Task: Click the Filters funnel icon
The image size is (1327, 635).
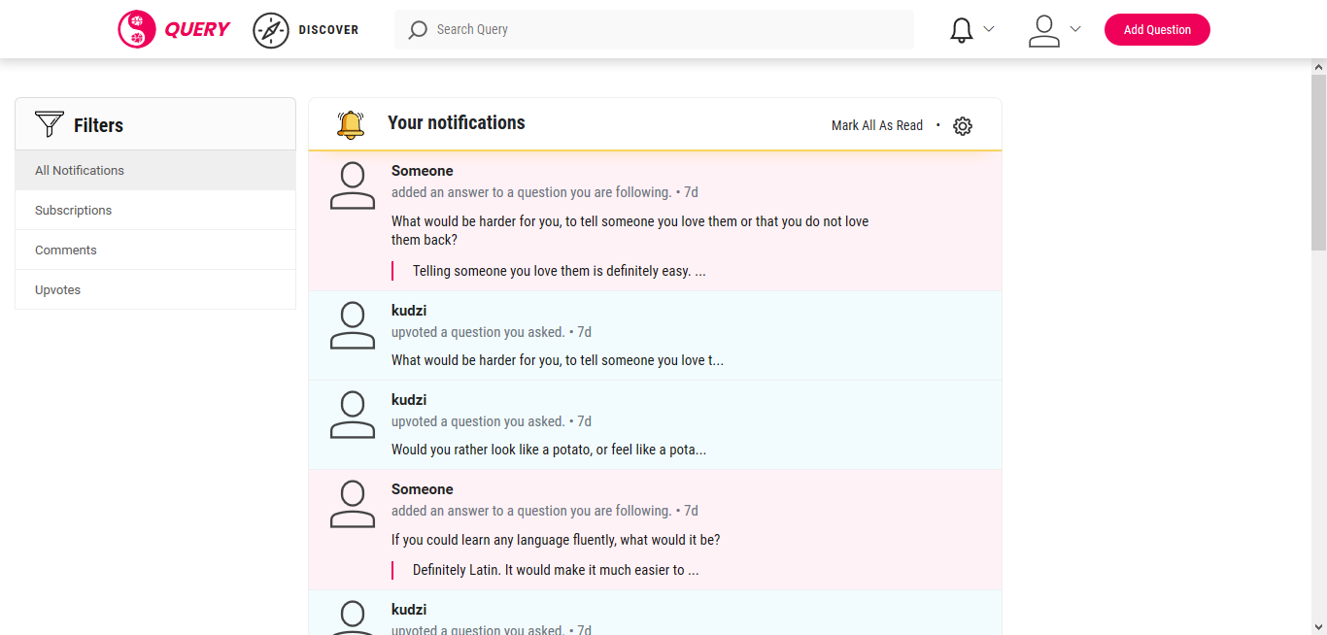Action: pos(49,124)
